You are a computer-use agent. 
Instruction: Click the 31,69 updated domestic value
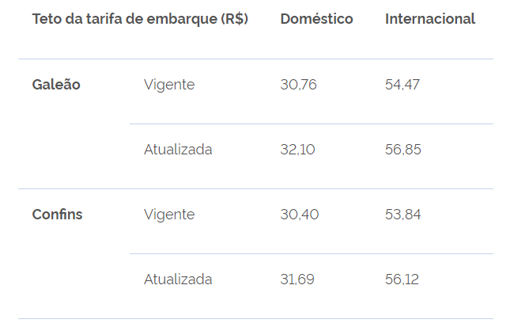[297, 279]
